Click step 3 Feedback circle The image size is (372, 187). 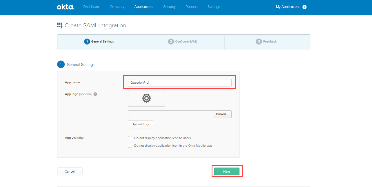(259, 42)
